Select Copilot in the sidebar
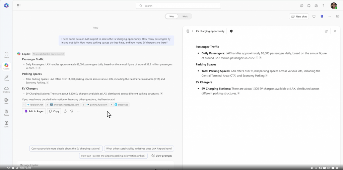This screenshot has height=170, width=343. (6, 66)
